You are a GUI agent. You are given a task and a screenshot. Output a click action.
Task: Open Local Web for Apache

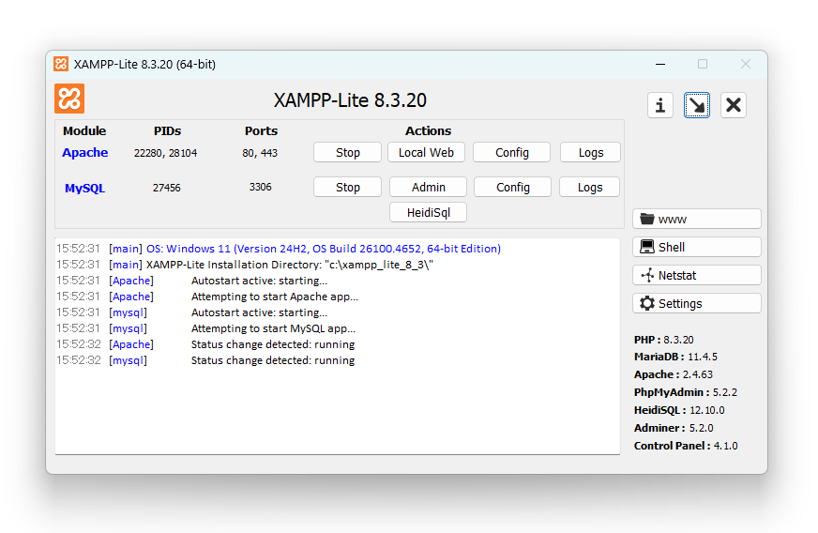coord(426,152)
